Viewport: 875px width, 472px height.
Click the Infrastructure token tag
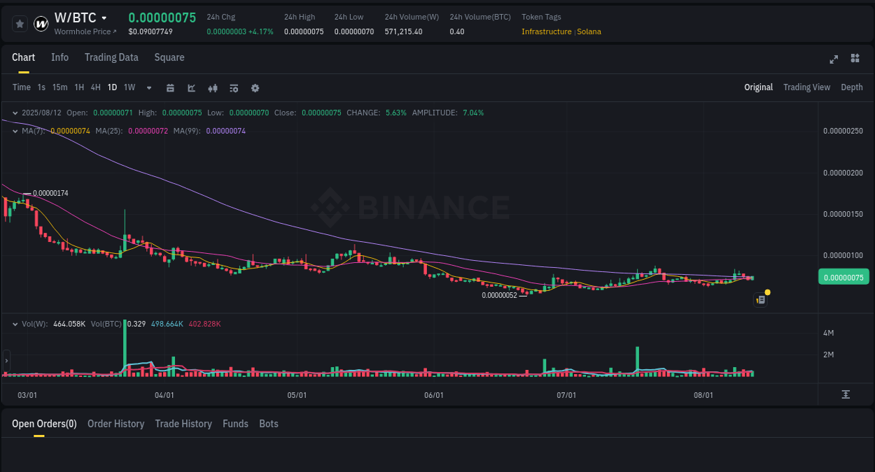pos(546,31)
